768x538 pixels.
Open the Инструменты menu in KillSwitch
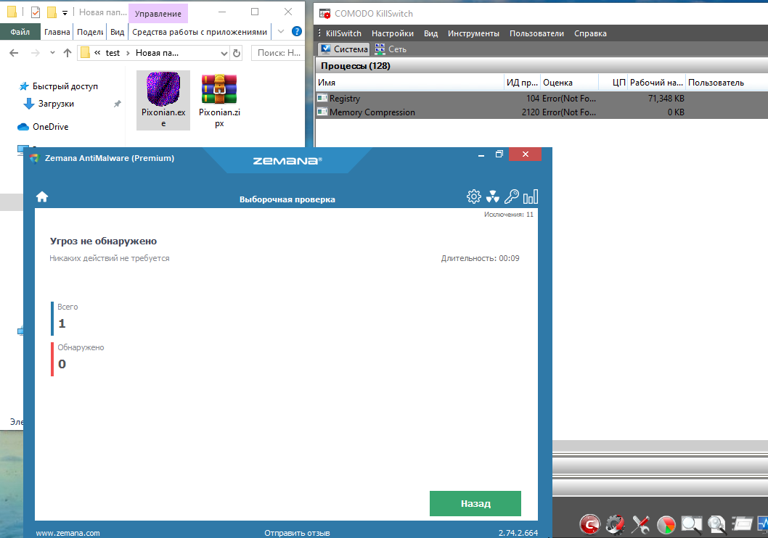tap(473, 33)
